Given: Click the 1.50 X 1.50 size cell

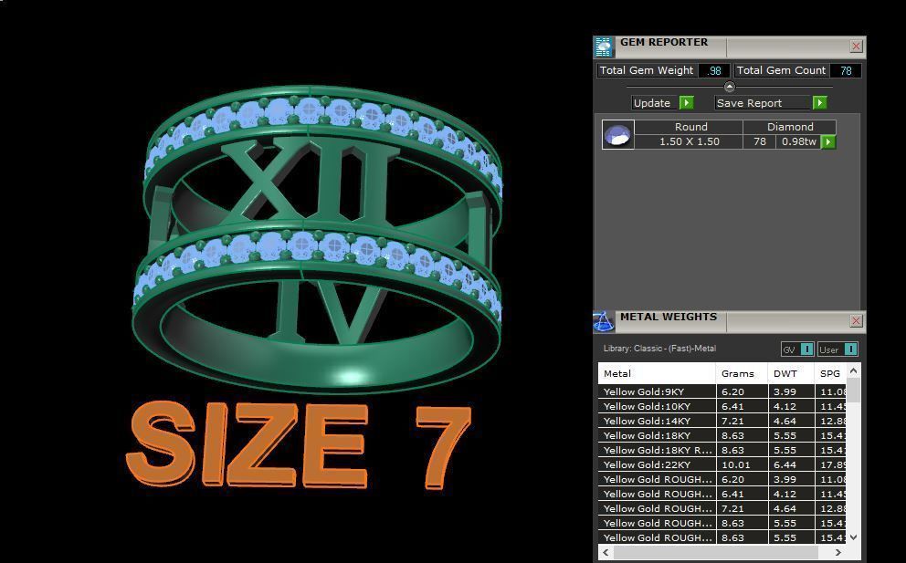Looking at the screenshot, I should coord(690,141).
